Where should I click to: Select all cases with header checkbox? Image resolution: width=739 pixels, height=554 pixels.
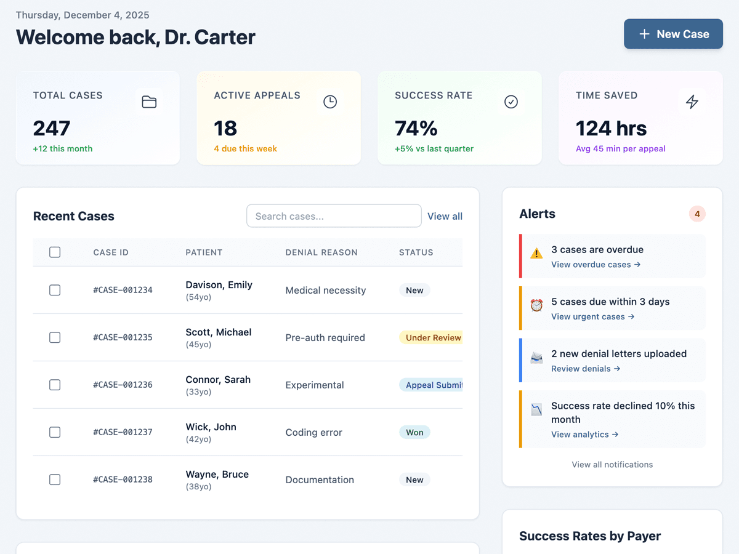coord(54,252)
